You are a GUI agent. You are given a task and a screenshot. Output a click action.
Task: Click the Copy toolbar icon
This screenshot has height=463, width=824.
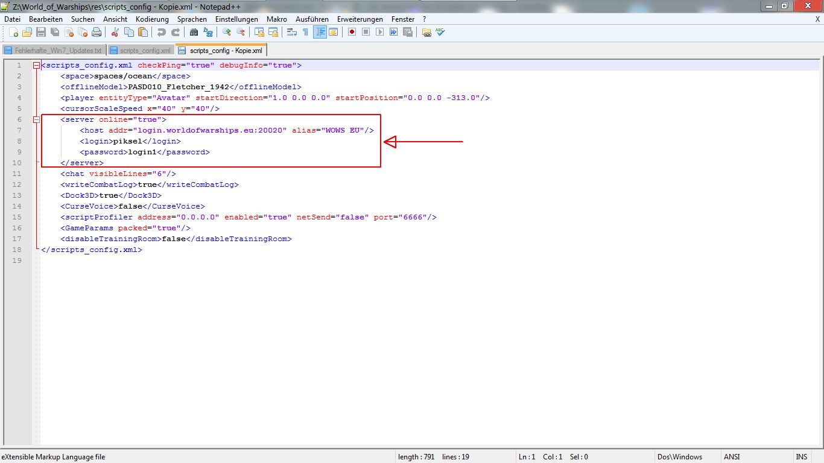[x=128, y=32]
